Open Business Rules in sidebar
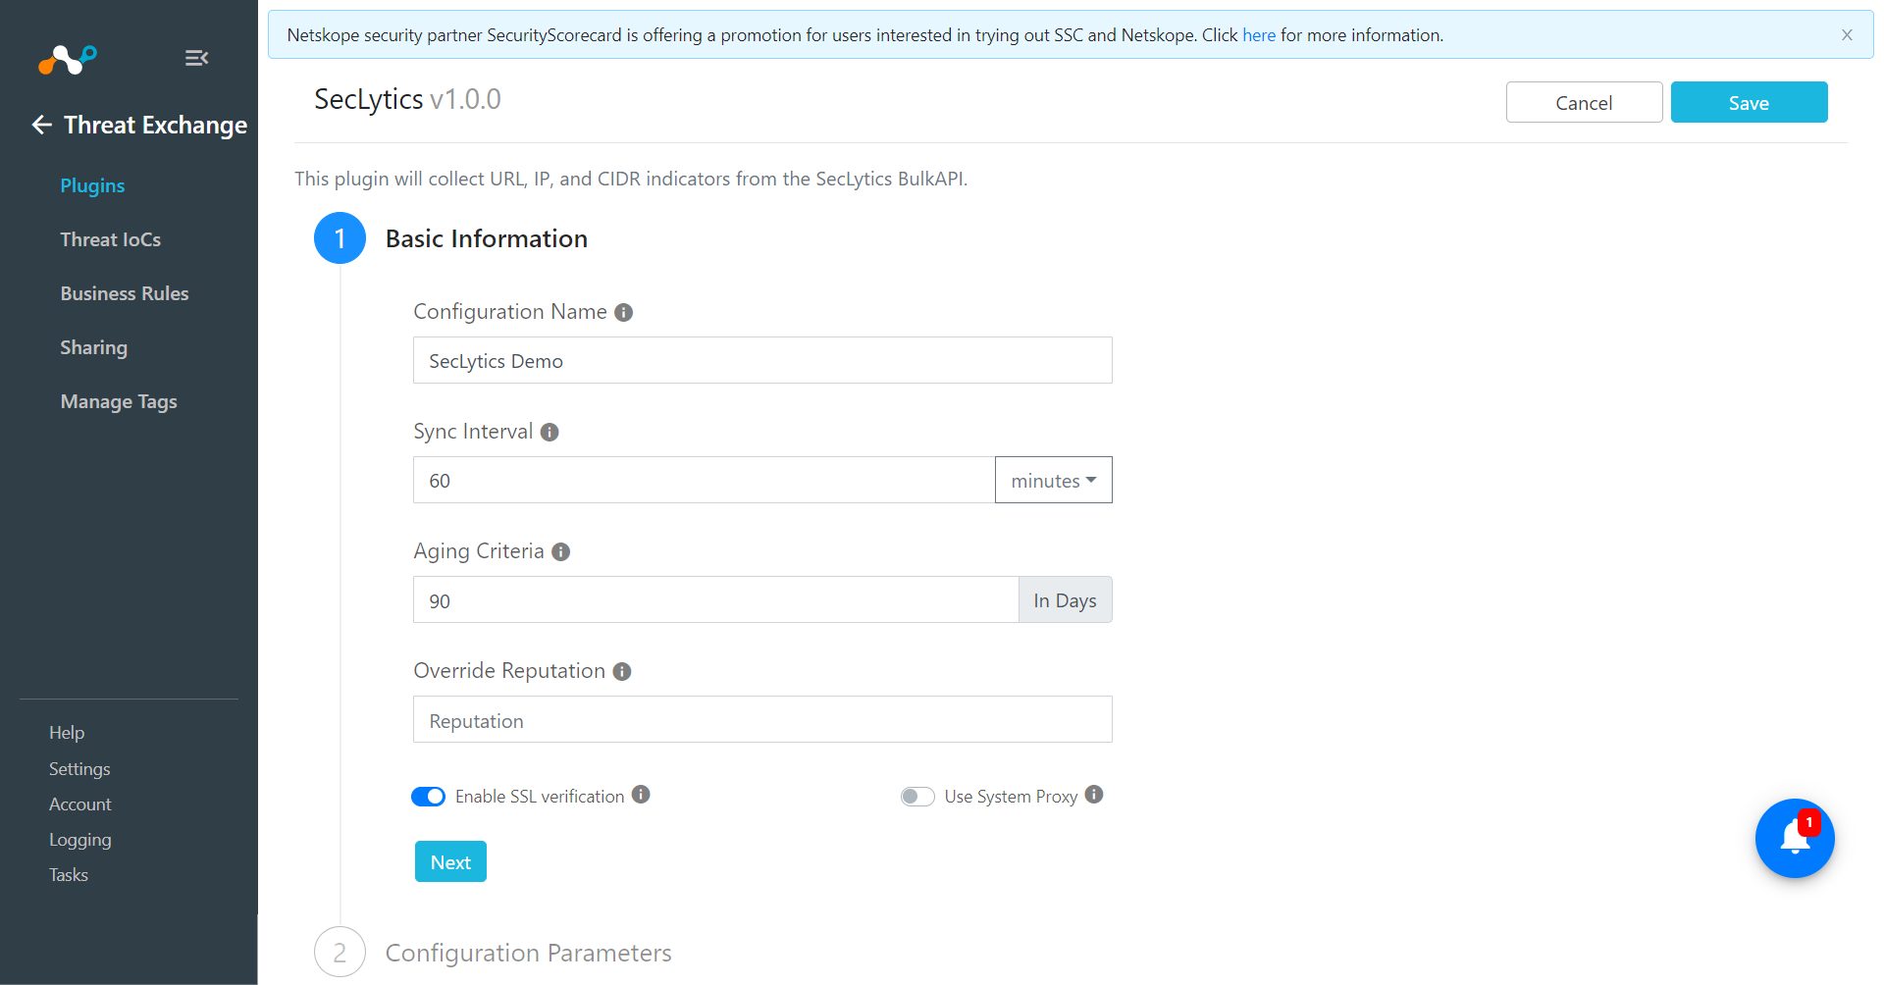The image size is (1884, 985). pyautogui.click(x=125, y=293)
